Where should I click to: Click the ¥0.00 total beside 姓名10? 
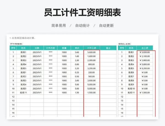pyautogui.click(x=145, y=88)
